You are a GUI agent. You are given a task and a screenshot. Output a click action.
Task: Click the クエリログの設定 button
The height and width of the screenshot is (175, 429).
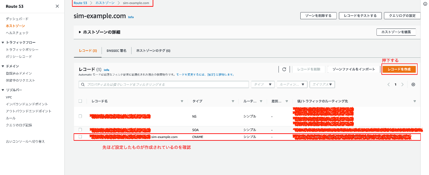[402, 16]
